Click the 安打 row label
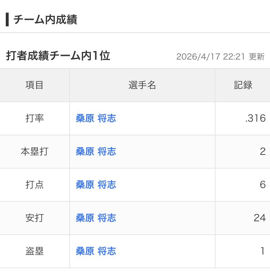Image resolution: width=270 pixels, height=274 pixels. coord(35,218)
